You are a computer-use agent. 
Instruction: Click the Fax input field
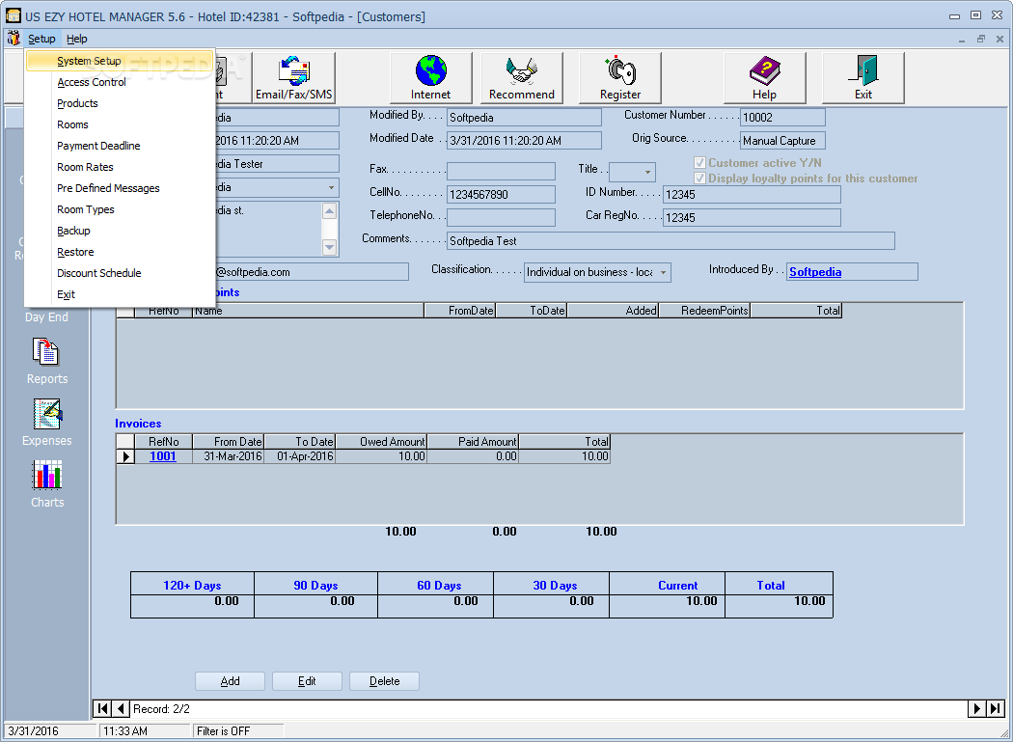coord(501,172)
